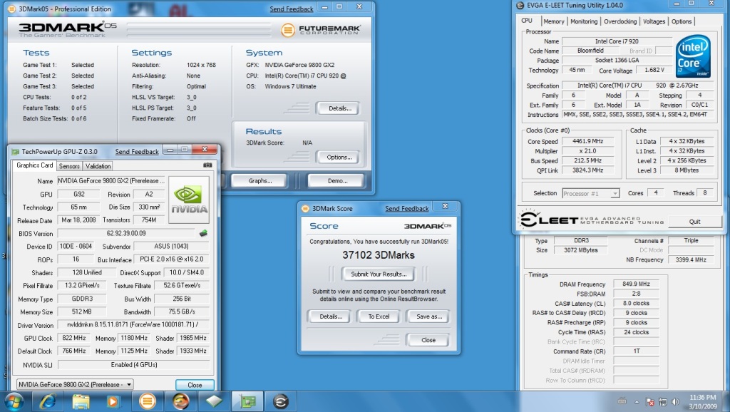Click the DRAM Frequency 849.9 MHz value

pos(636,284)
